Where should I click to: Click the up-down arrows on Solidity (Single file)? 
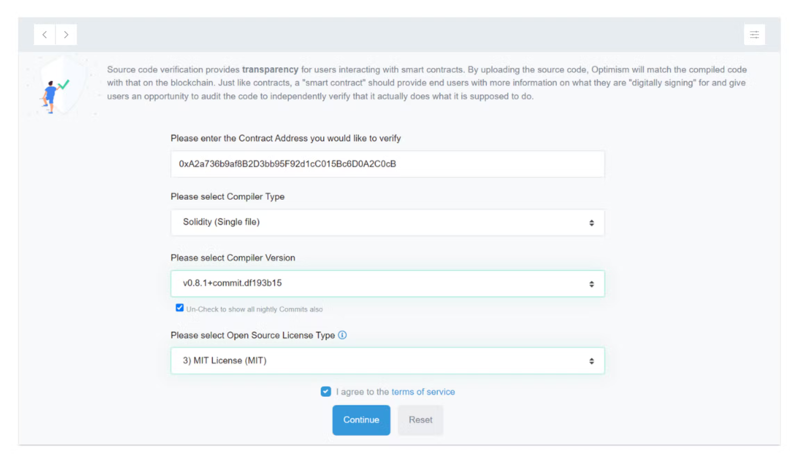coord(591,223)
